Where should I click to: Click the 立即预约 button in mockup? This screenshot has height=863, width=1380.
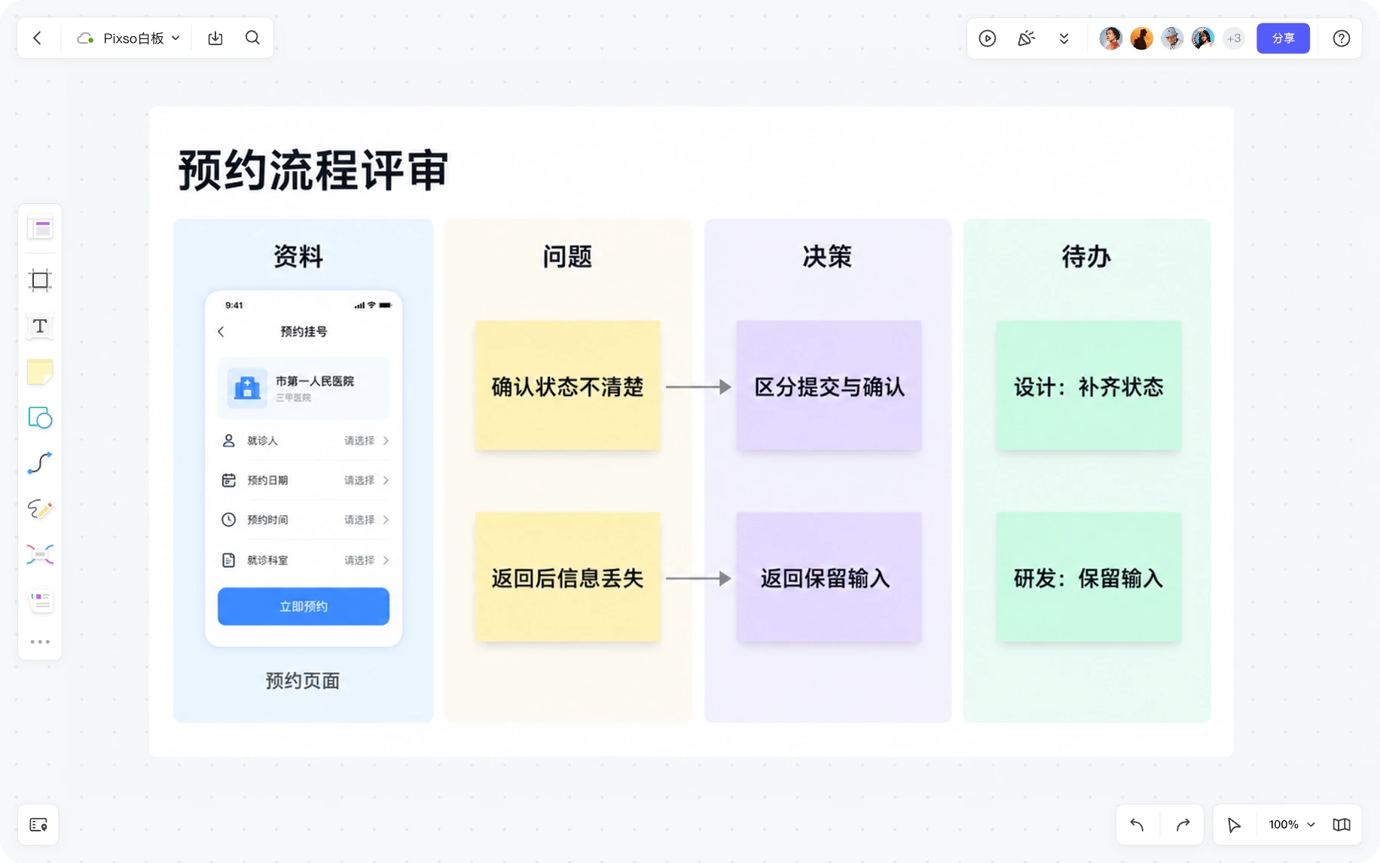tap(304, 606)
